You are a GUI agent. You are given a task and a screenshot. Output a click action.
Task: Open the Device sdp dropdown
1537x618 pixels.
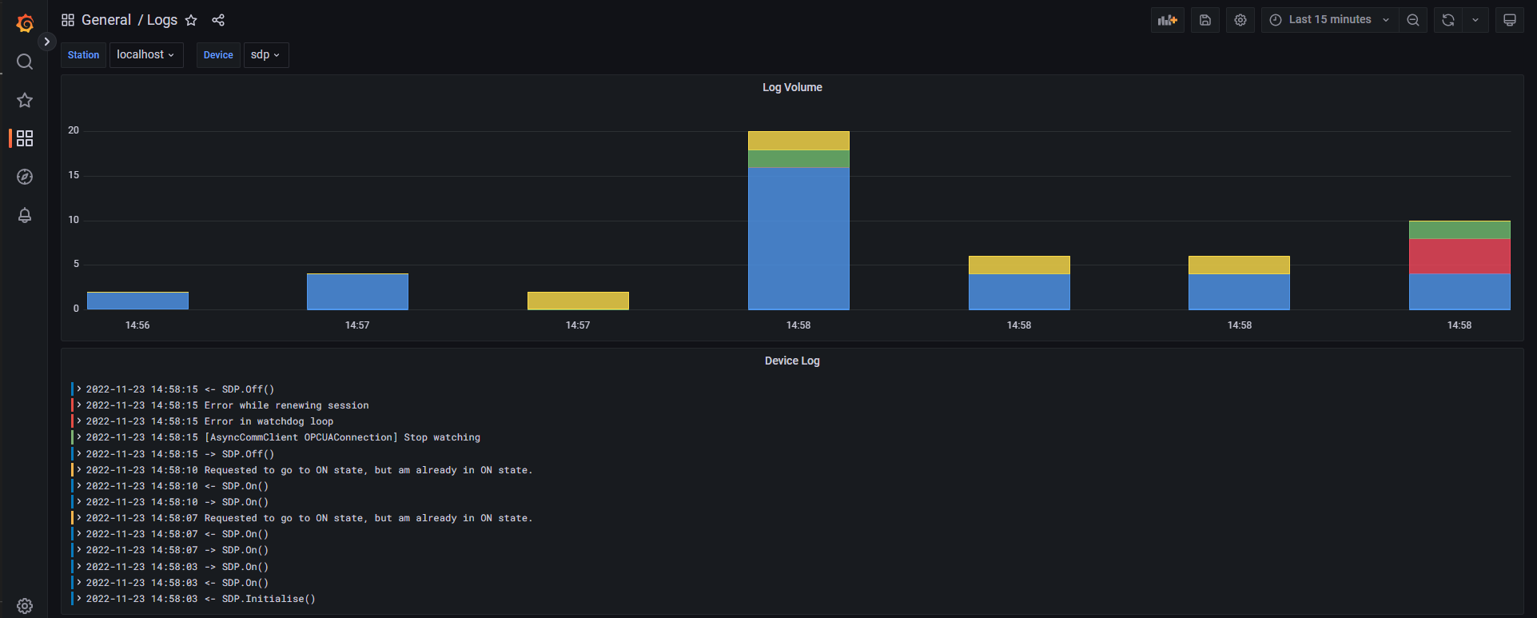266,55
